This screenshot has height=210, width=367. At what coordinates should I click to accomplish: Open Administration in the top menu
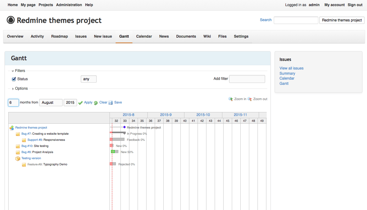pyautogui.click(x=69, y=5)
